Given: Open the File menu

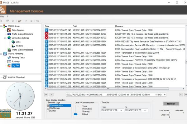Looking at the screenshot, I should coord(2,17).
